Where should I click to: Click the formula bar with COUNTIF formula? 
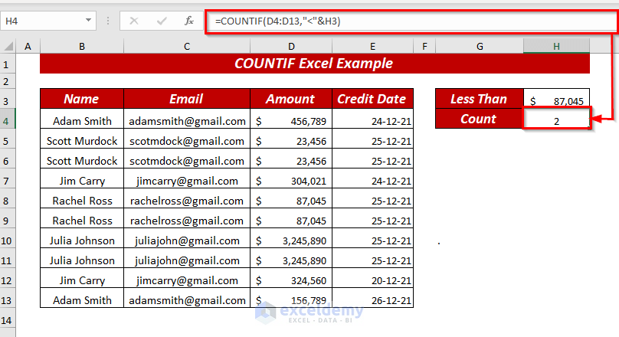411,21
